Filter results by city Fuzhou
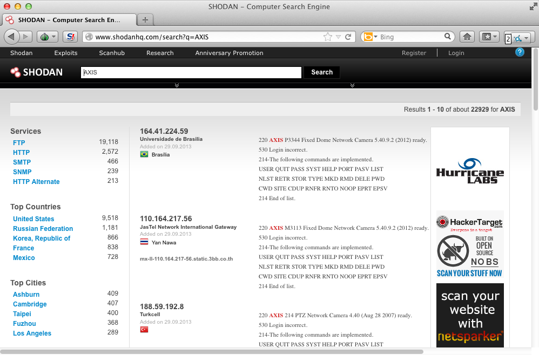 click(x=24, y=323)
